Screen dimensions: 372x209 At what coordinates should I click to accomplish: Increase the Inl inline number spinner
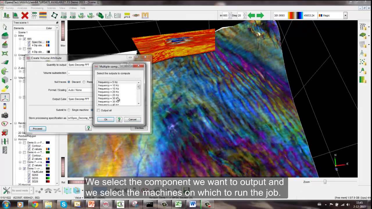pyautogui.click(x=230, y=14)
